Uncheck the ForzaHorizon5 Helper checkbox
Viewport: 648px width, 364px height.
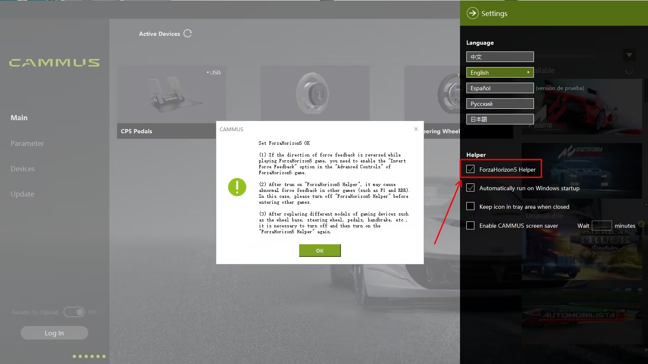[470, 169]
